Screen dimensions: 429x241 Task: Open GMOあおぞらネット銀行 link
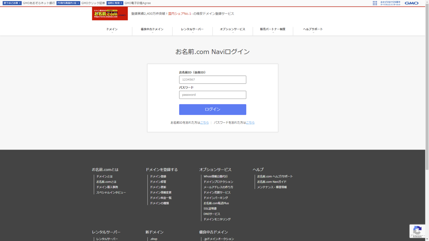pyautogui.click(x=39, y=3)
